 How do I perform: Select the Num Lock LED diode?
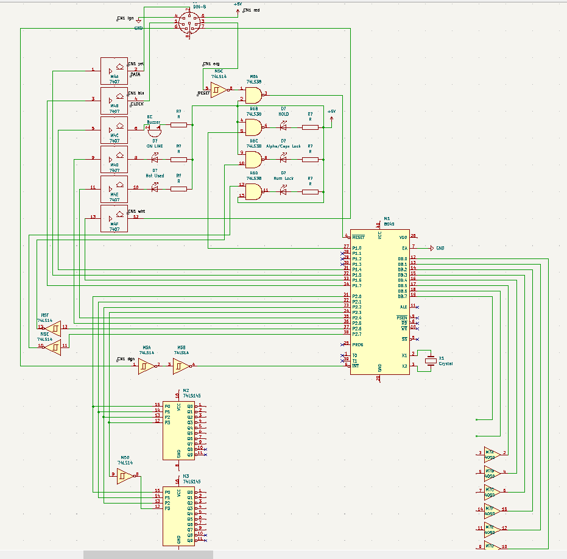pyautogui.click(x=283, y=191)
